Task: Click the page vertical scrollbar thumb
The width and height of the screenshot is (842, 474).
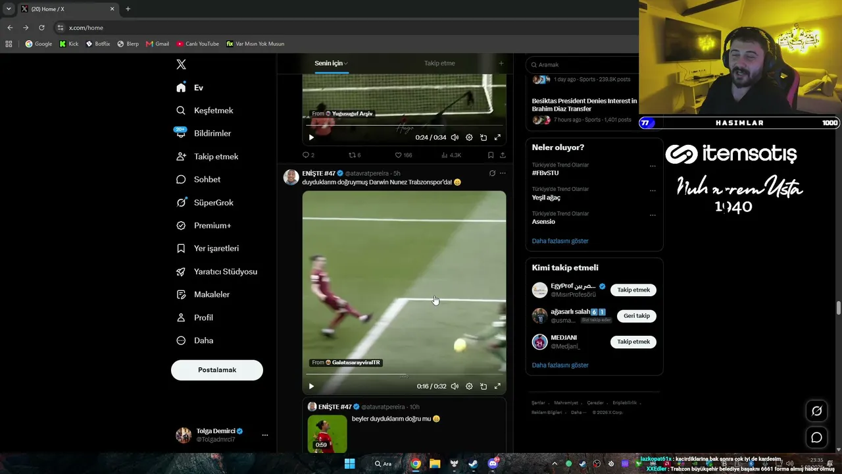Action: pos(839,308)
